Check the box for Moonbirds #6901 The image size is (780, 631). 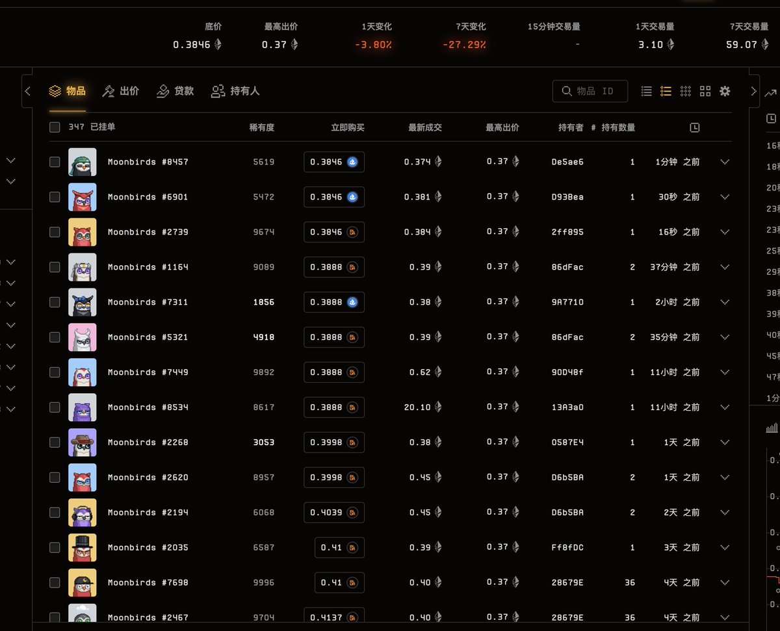[x=55, y=197]
